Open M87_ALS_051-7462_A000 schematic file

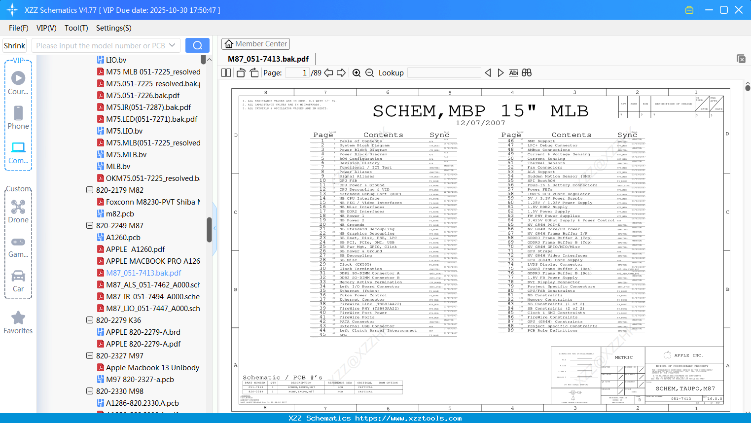click(x=153, y=284)
